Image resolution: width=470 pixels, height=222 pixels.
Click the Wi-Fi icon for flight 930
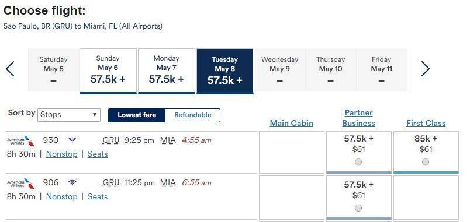pyautogui.click(x=72, y=140)
